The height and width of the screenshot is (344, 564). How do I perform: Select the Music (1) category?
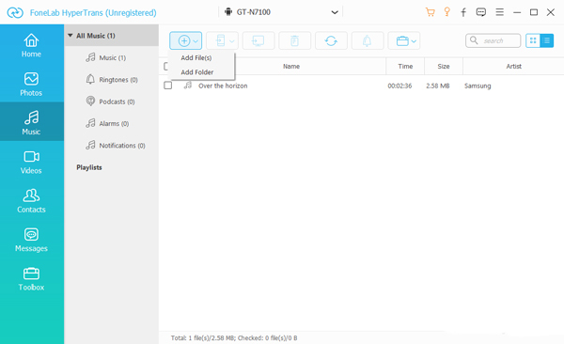point(112,57)
